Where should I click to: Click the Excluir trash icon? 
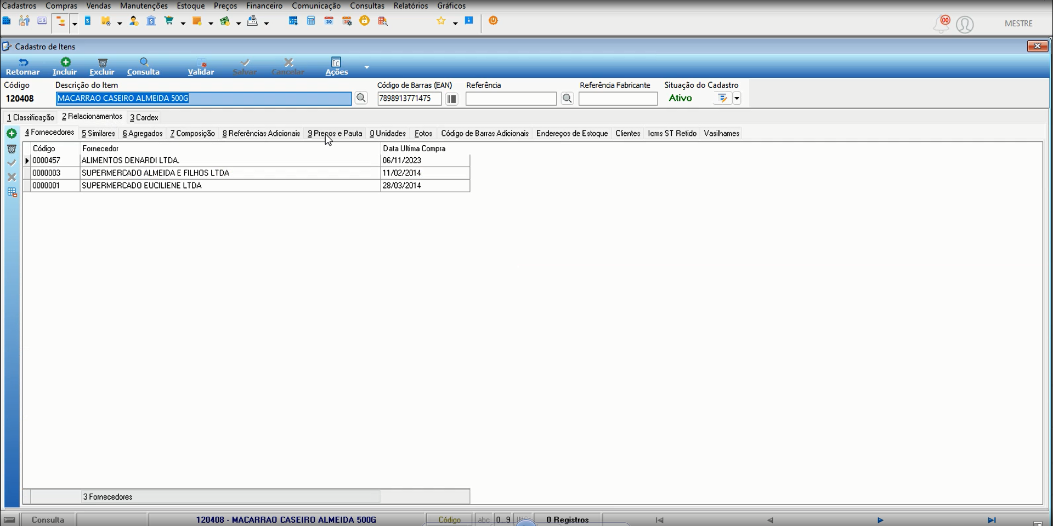pyautogui.click(x=103, y=62)
